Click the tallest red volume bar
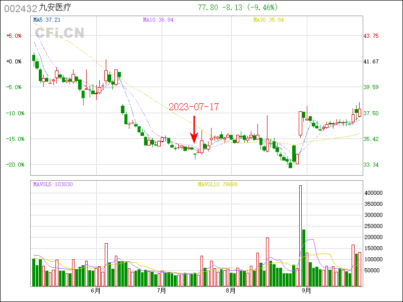This screenshot has width=403, height=302. tap(300, 236)
